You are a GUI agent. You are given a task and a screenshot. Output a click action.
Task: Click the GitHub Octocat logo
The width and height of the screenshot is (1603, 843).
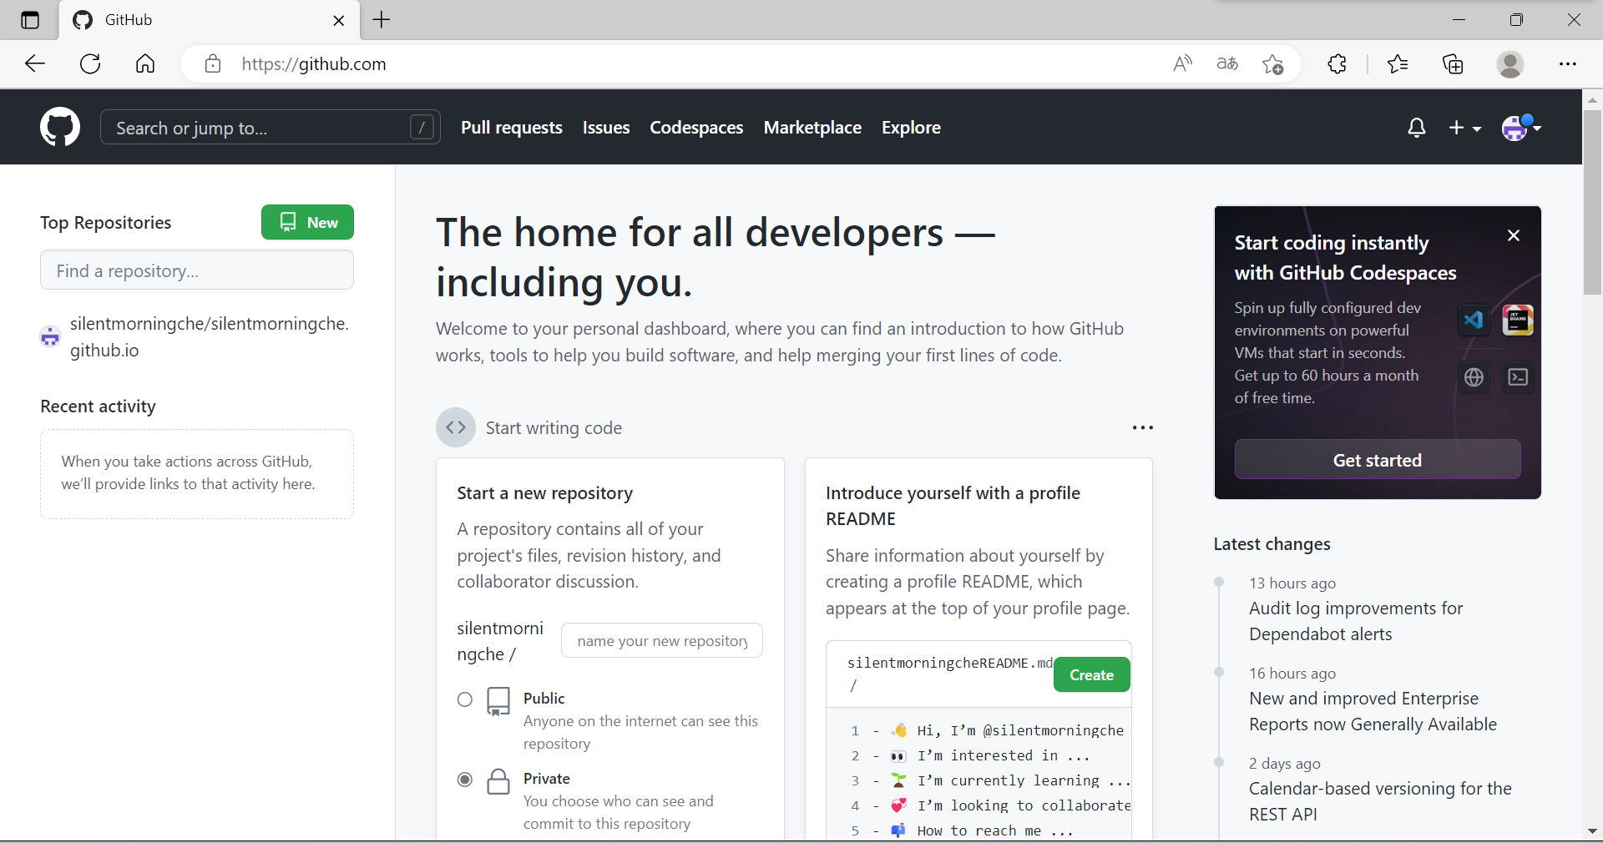click(60, 127)
